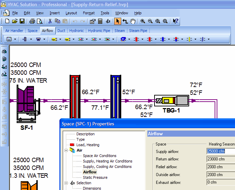Select the Type tree item

80,139
